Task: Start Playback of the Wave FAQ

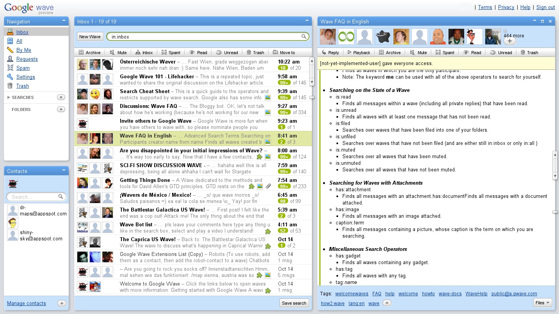Action: tap(359, 53)
